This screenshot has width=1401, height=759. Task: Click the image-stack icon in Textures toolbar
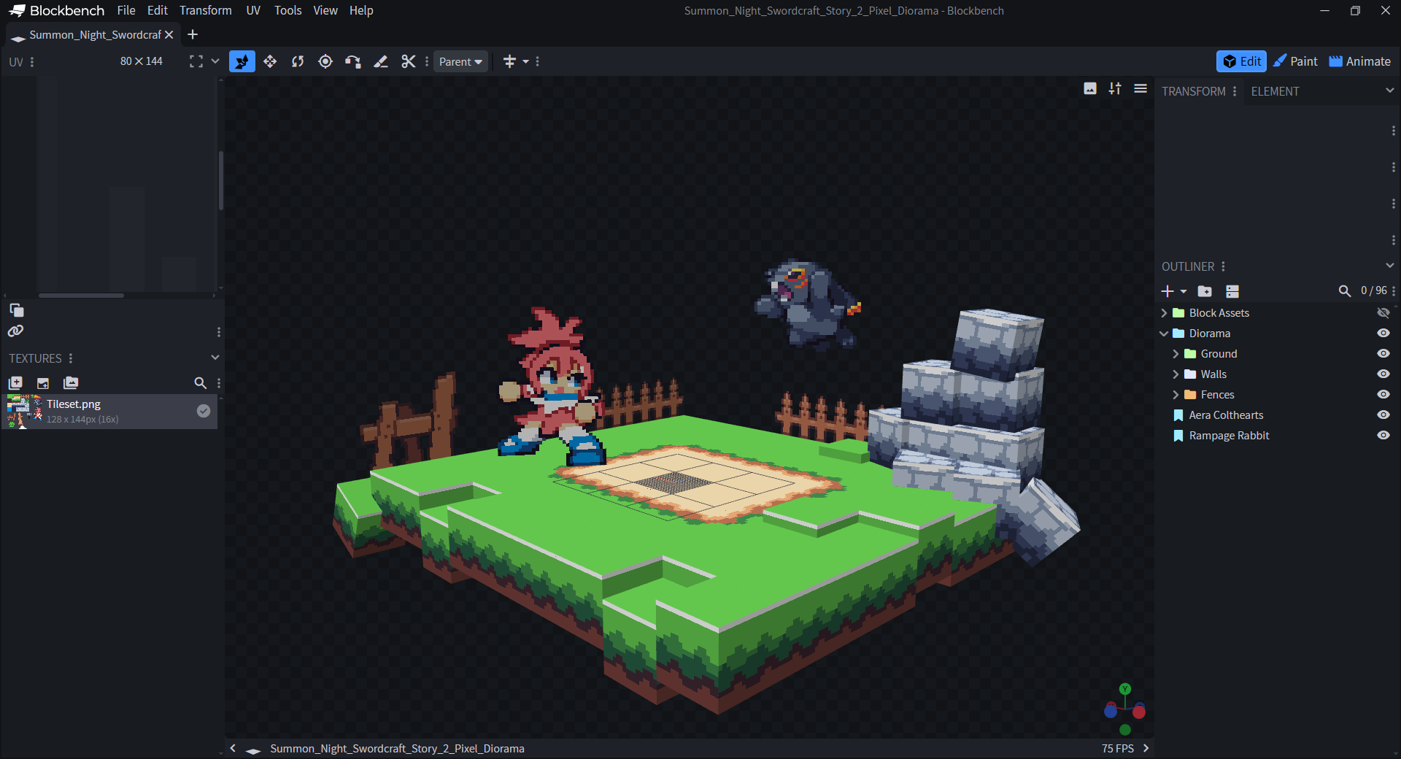click(x=71, y=382)
